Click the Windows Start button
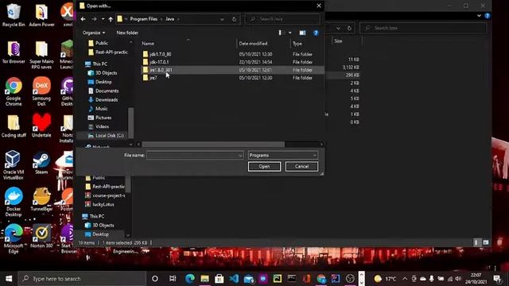This screenshot has height=286, width=509. pos(9,279)
